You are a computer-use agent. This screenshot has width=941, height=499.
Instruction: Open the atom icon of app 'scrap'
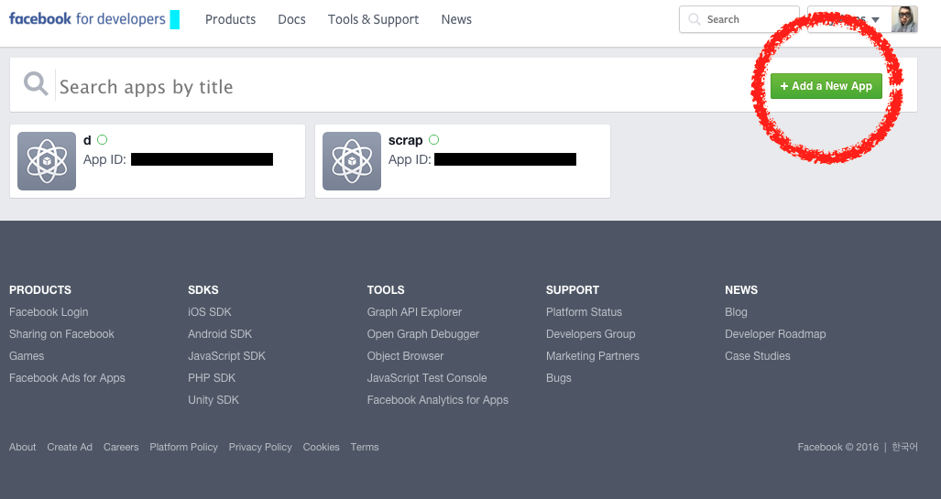pyautogui.click(x=352, y=161)
